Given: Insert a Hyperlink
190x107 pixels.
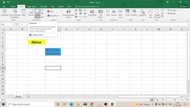Looking at the screenshot, I should pos(142,12).
